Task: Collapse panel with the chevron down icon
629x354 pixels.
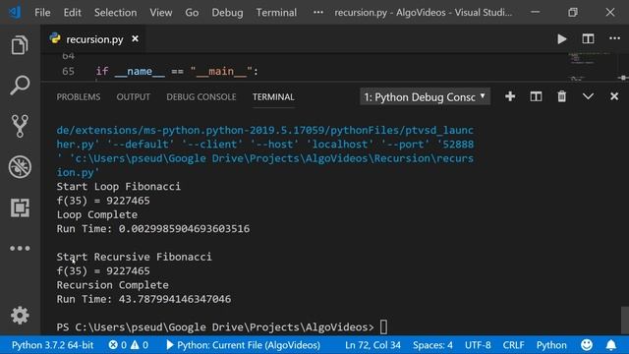Action: [x=588, y=96]
